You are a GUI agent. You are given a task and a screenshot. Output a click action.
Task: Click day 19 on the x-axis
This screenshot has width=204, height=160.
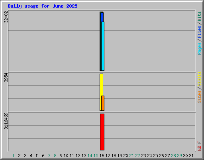point(120,156)
